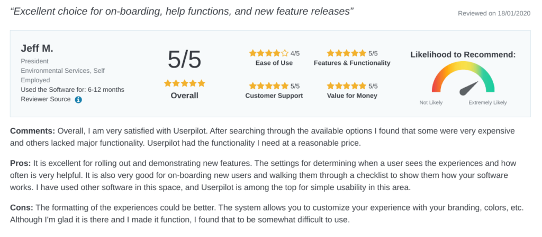
Task: Click the Likelihood to Recommend gauge needle
Action: click(x=469, y=89)
